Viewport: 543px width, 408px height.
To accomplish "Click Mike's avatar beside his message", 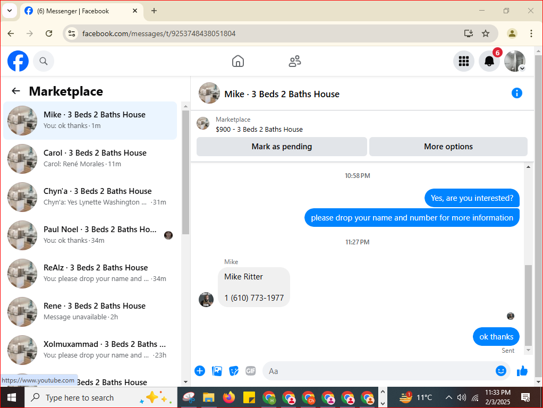I will pyautogui.click(x=206, y=299).
